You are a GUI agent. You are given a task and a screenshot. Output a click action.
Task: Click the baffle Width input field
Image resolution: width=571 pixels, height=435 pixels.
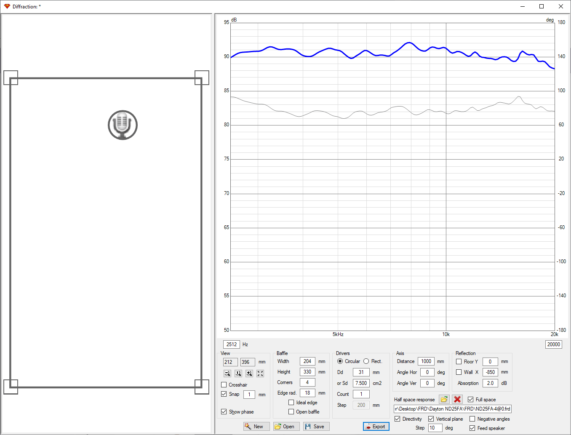tap(307, 361)
